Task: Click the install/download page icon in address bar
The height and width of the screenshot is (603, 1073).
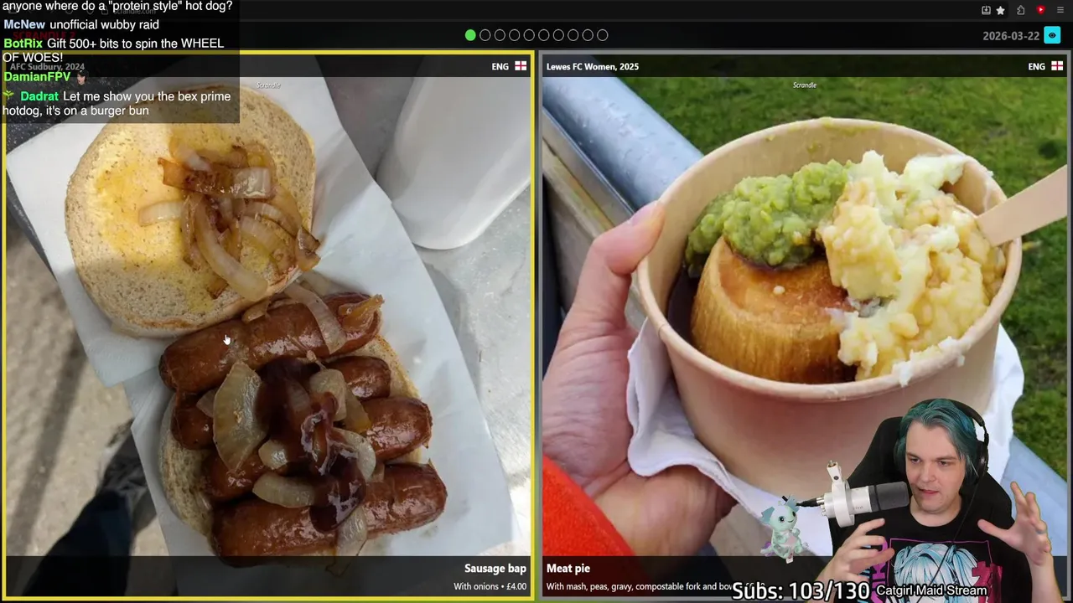Action: [x=986, y=10]
